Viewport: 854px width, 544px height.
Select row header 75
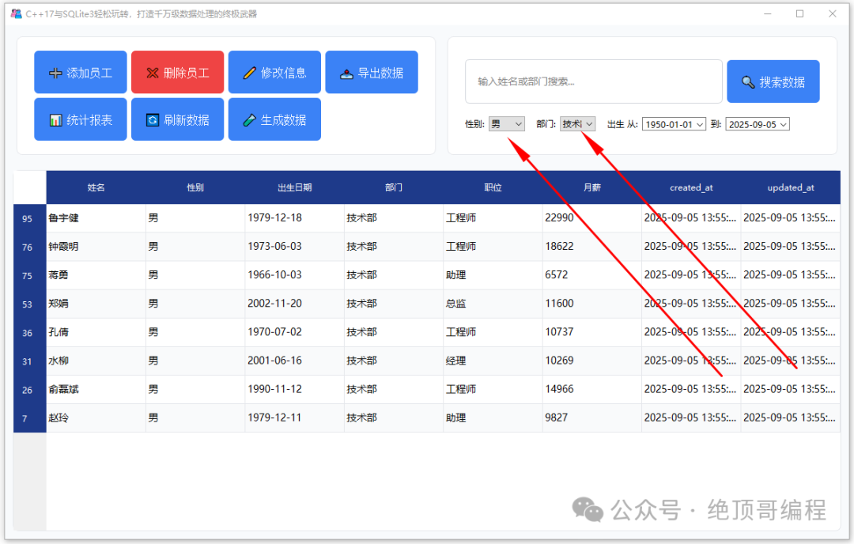click(30, 275)
